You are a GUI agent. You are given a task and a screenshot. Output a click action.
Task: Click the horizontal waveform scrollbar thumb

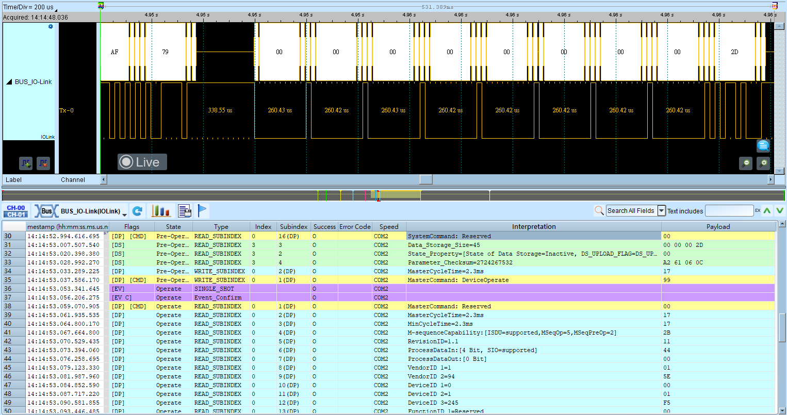click(x=426, y=179)
